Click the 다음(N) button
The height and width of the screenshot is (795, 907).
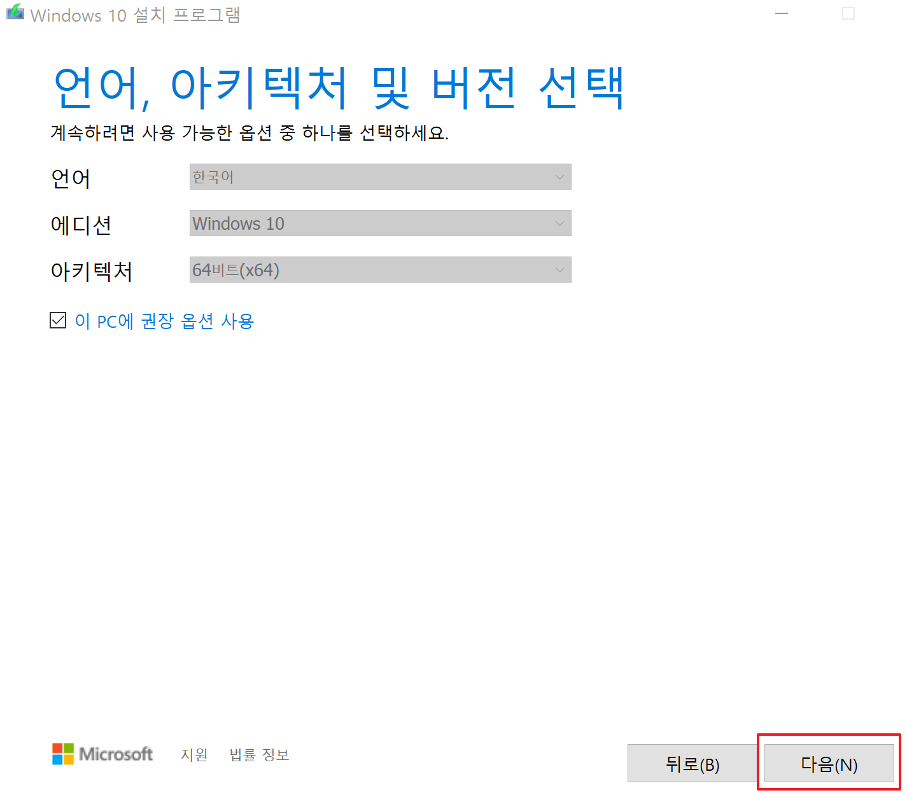[828, 763]
